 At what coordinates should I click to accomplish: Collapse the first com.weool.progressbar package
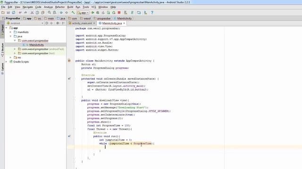point(15,41)
